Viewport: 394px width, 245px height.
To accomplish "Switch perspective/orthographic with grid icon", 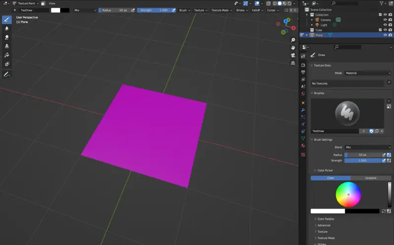I will pos(293,63).
